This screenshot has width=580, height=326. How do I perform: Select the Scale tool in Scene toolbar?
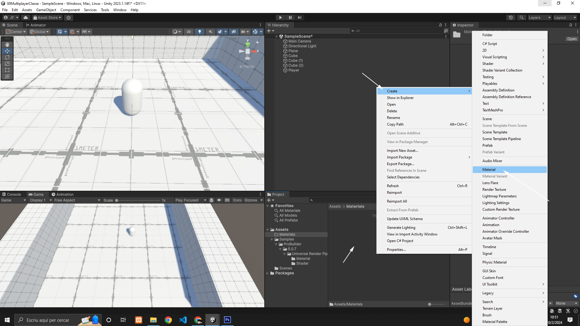[7, 64]
